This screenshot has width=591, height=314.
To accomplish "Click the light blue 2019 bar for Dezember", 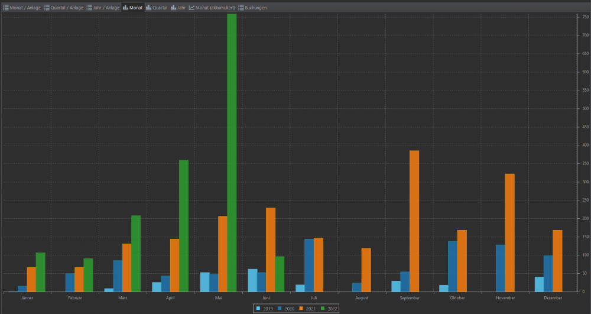I will (x=539, y=284).
